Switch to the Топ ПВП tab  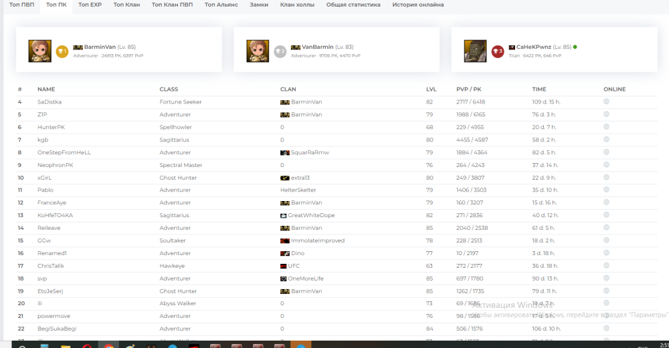(x=21, y=5)
